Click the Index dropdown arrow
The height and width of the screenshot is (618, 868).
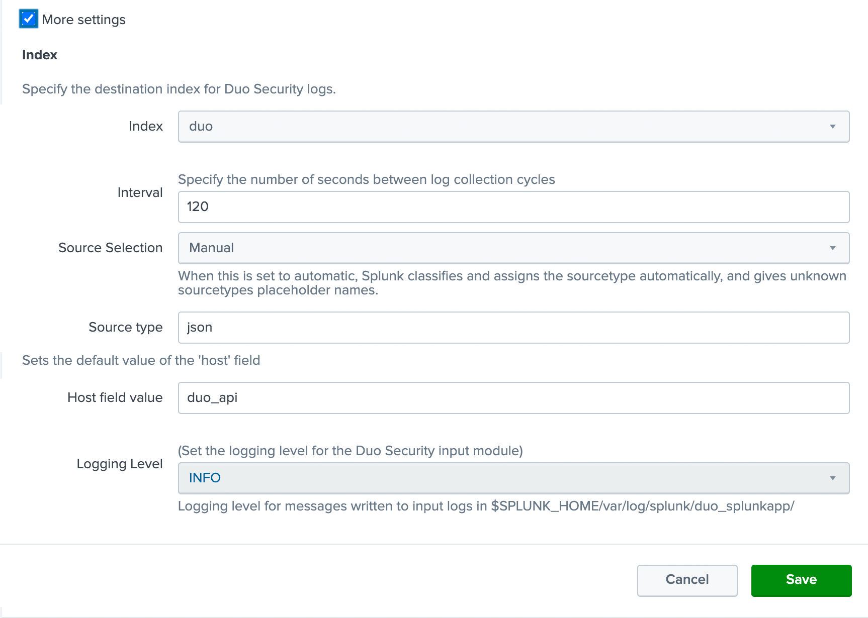(x=833, y=127)
